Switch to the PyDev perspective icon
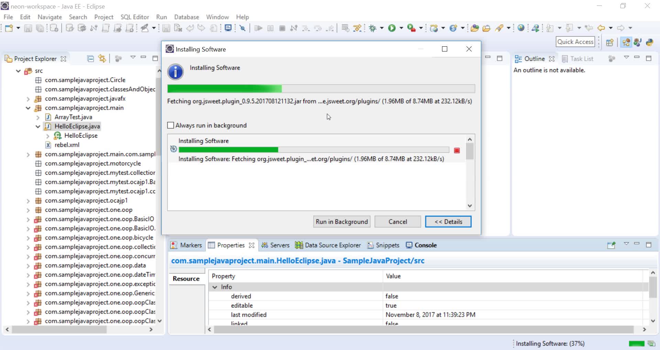Screen dimensions: 660x350 (x=649, y=42)
